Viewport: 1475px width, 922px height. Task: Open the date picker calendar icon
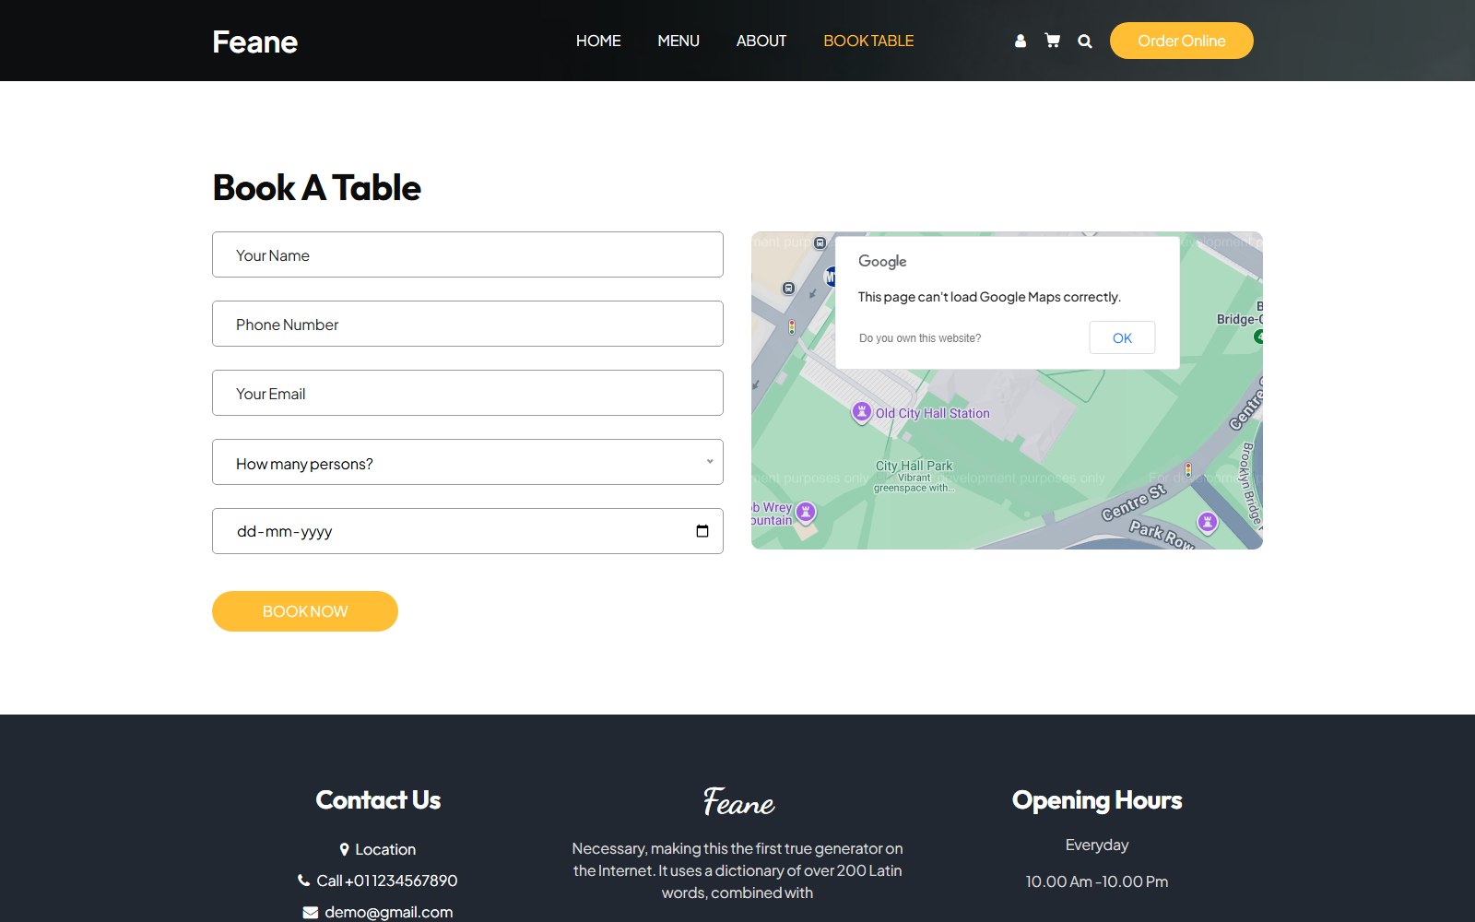[702, 531]
